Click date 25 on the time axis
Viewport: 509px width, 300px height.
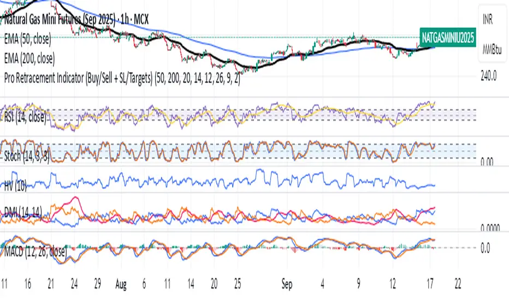click(238, 284)
